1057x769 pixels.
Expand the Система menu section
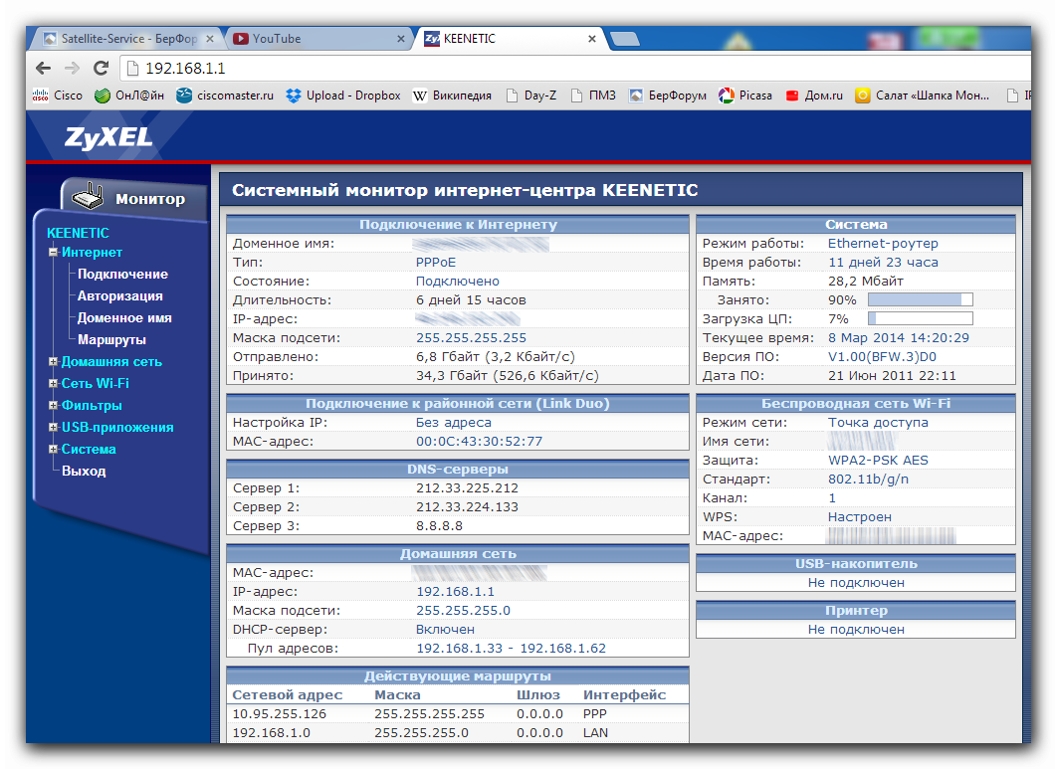(53, 450)
